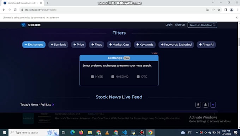Open Chrome three-dot menu
The image size is (240, 136).
pos(237,10)
